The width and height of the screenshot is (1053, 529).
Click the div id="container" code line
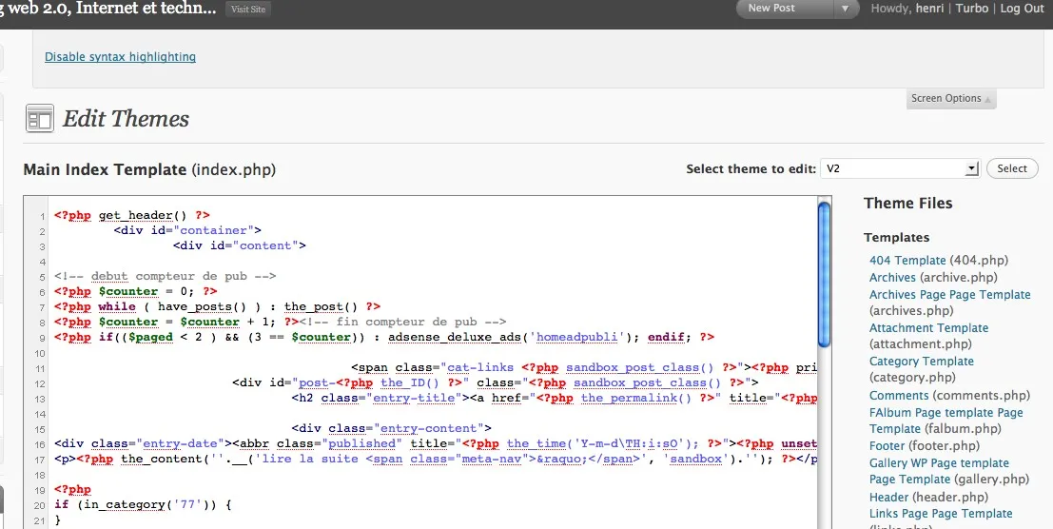[x=187, y=230]
